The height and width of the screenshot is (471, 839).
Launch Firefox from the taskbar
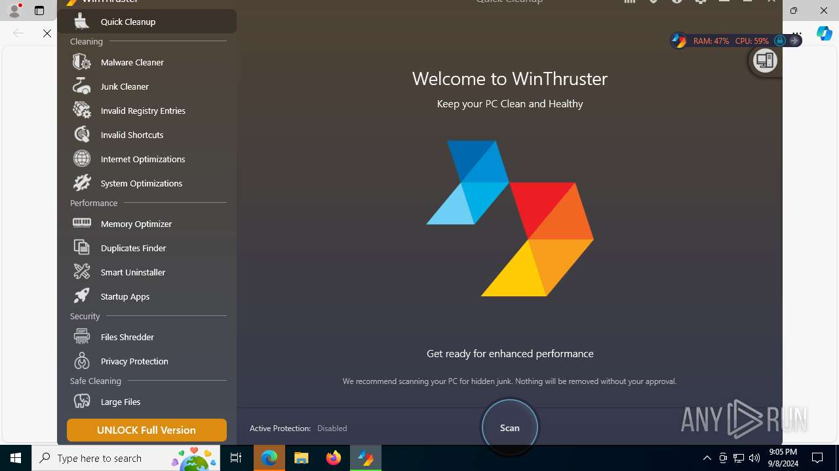click(x=334, y=458)
